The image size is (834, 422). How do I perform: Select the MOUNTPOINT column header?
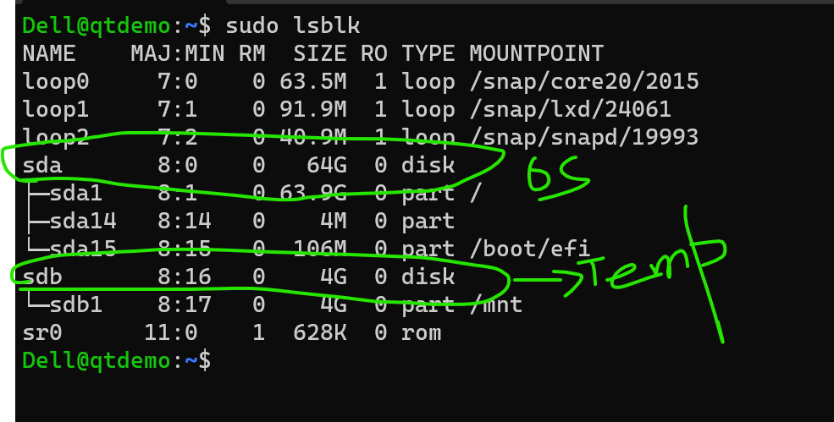[x=536, y=53]
